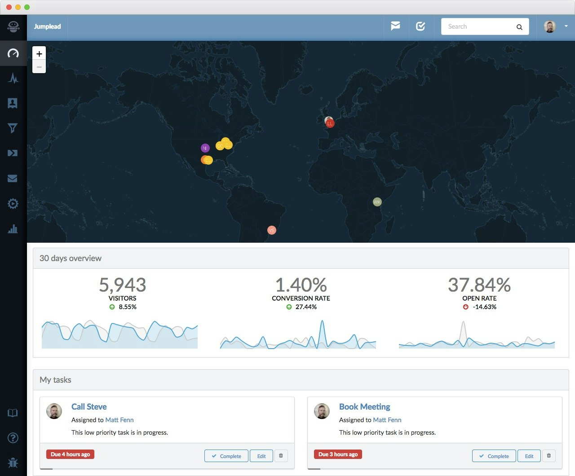Open the automations arrow icon in sidebar

[13, 153]
